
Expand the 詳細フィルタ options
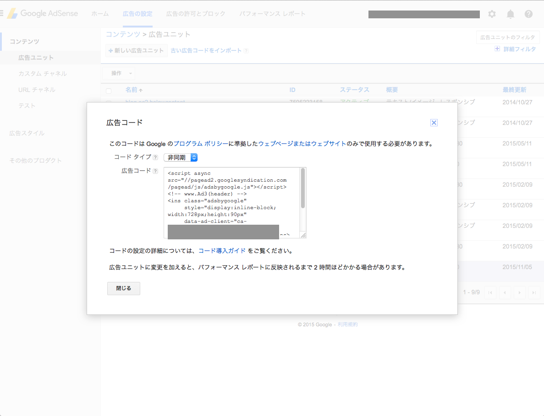click(x=515, y=48)
